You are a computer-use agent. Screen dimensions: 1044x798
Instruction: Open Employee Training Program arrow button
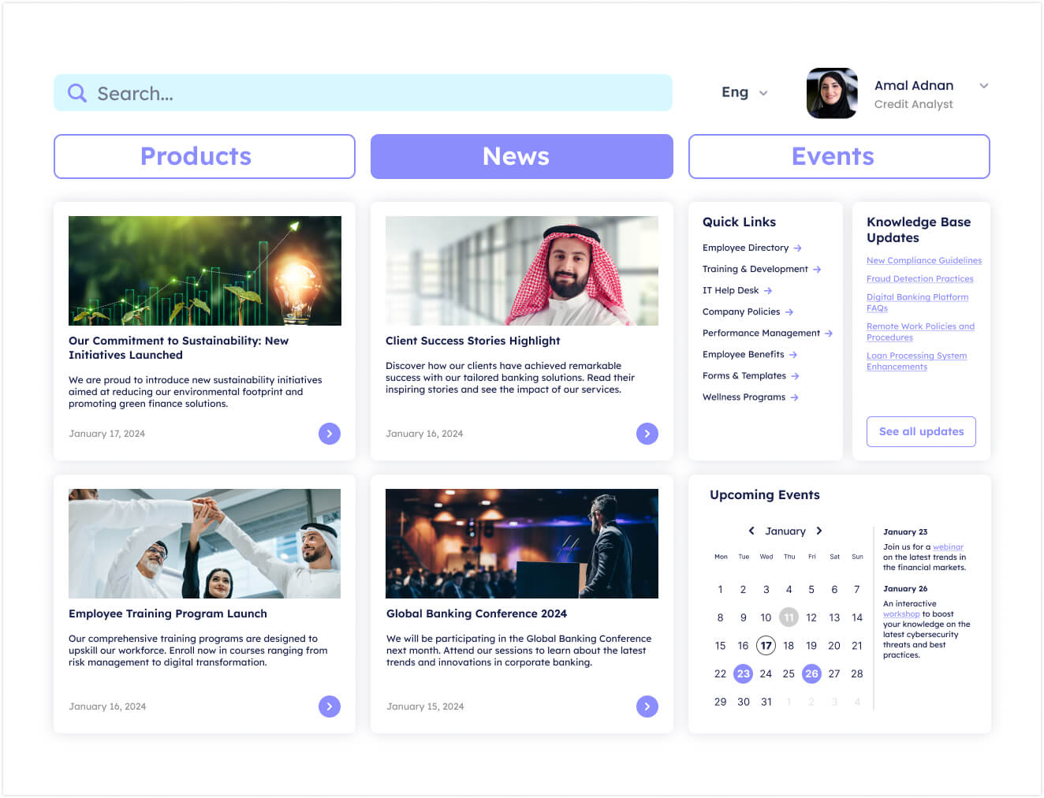pos(330,707)
